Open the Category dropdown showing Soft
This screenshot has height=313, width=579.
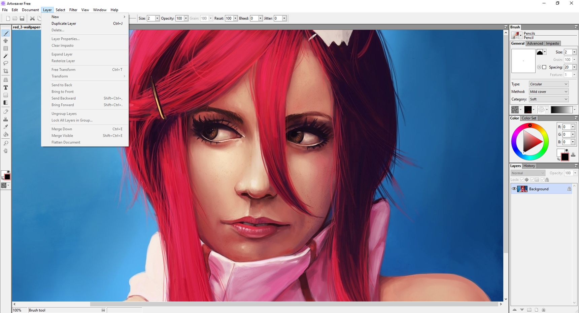point(548,99)
